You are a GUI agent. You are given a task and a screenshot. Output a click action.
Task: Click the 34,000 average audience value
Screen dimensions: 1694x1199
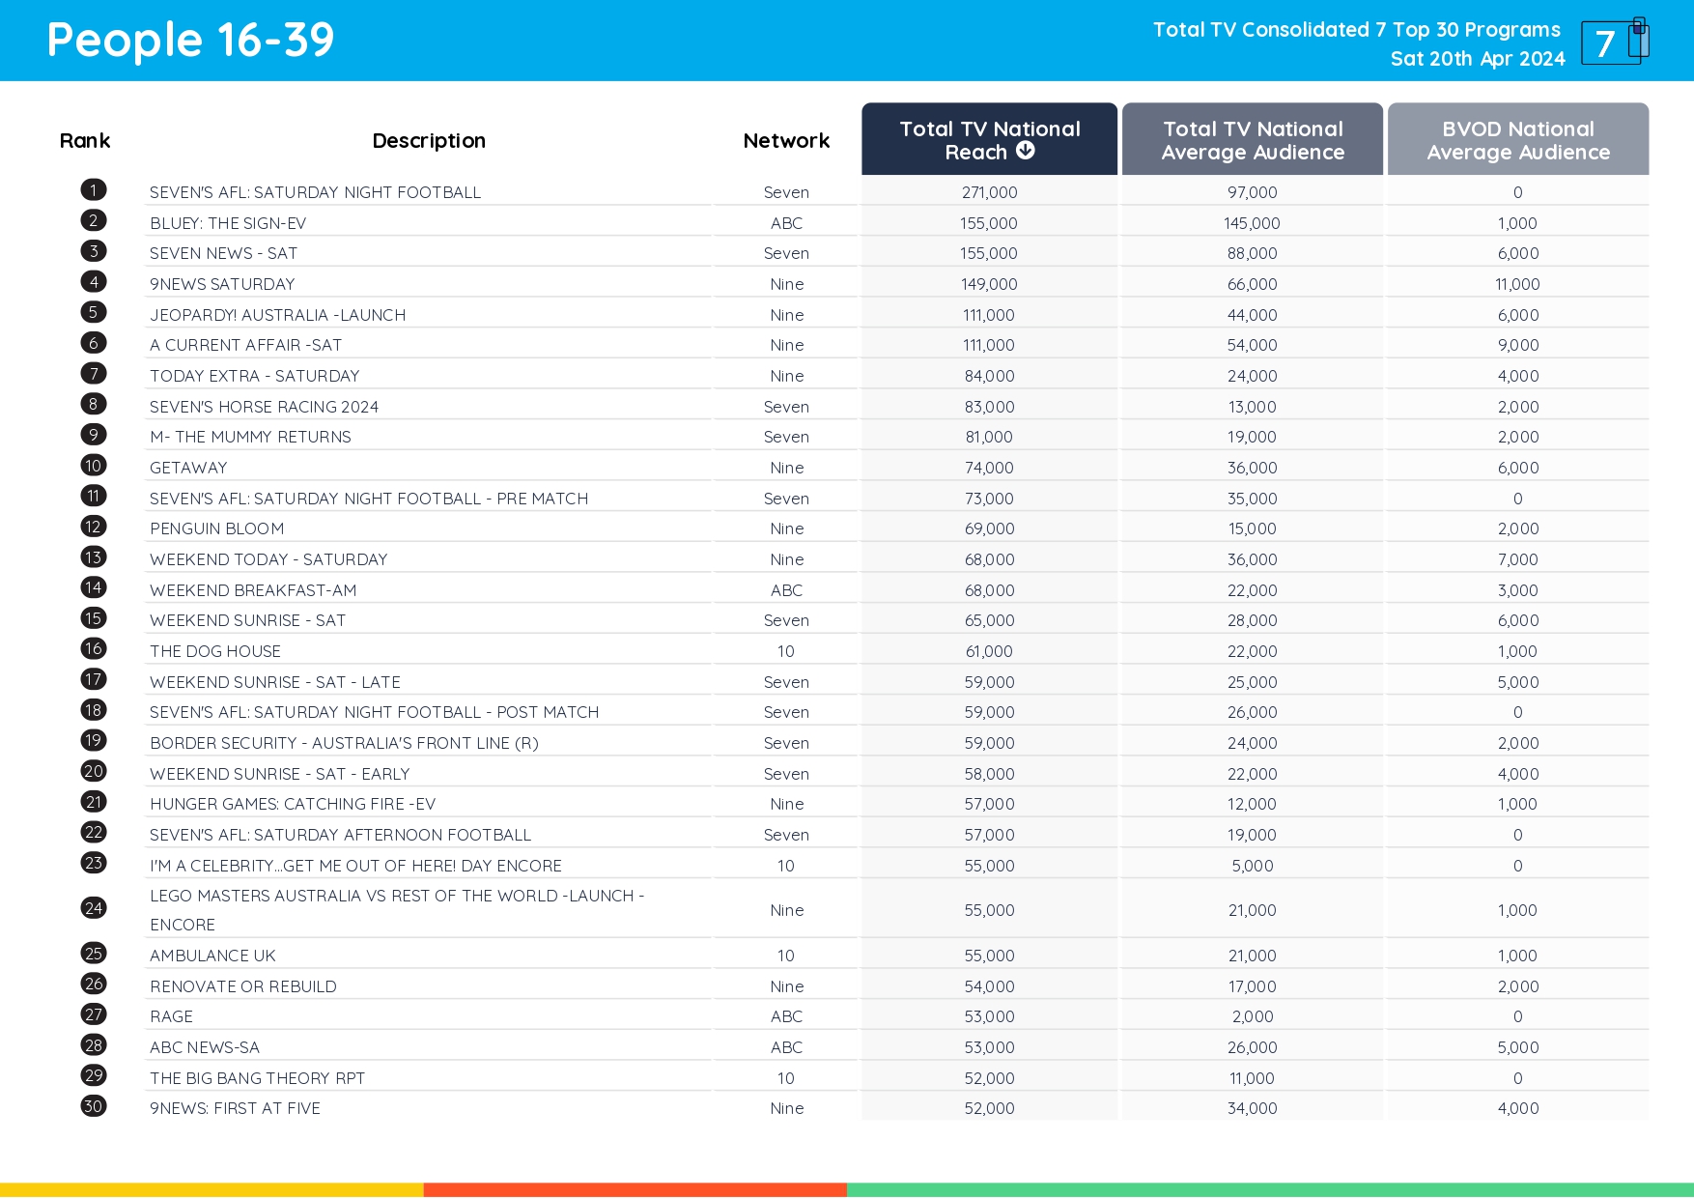pyautogui.click(x=1253, y=1109)
